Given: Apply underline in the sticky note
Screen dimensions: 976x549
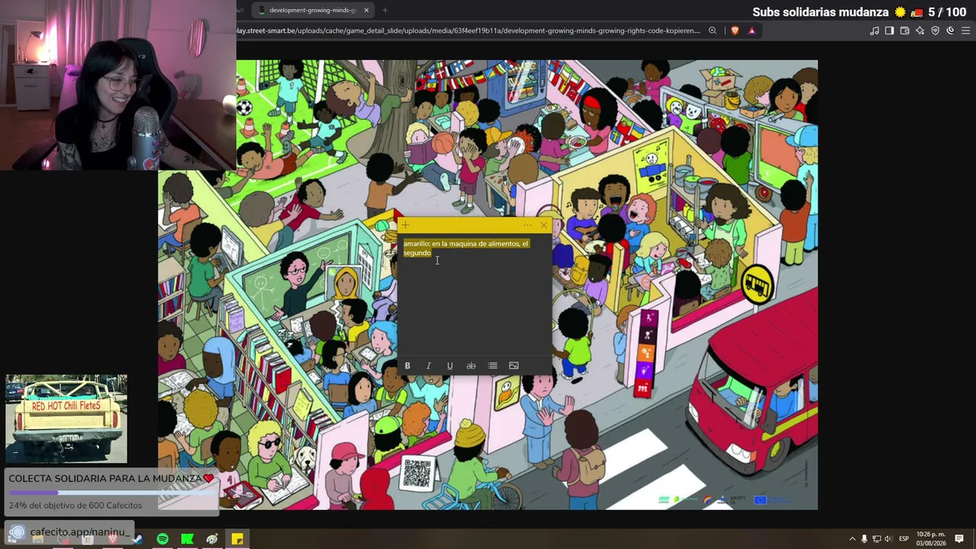Looking at the screenshot, I should [450, 366].
